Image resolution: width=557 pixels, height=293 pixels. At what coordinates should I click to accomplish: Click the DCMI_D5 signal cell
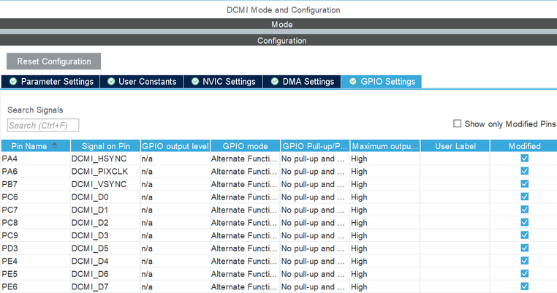click(x=105, y=248)
